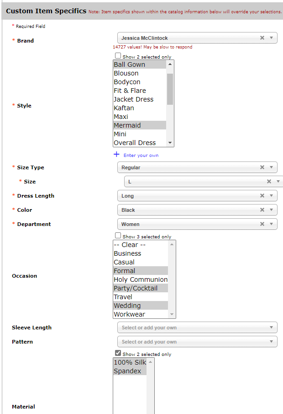The width and height of the screenshot is (283, 414).
Task: Select 100% Silk in Material list
Action: pyautogui.click(x=130, y=362)
